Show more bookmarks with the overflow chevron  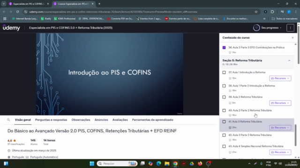coord(264,19)
